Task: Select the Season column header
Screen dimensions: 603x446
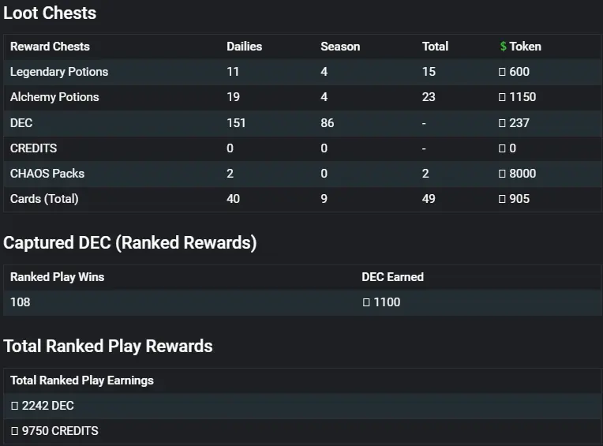Action: (x=340, y=47)
